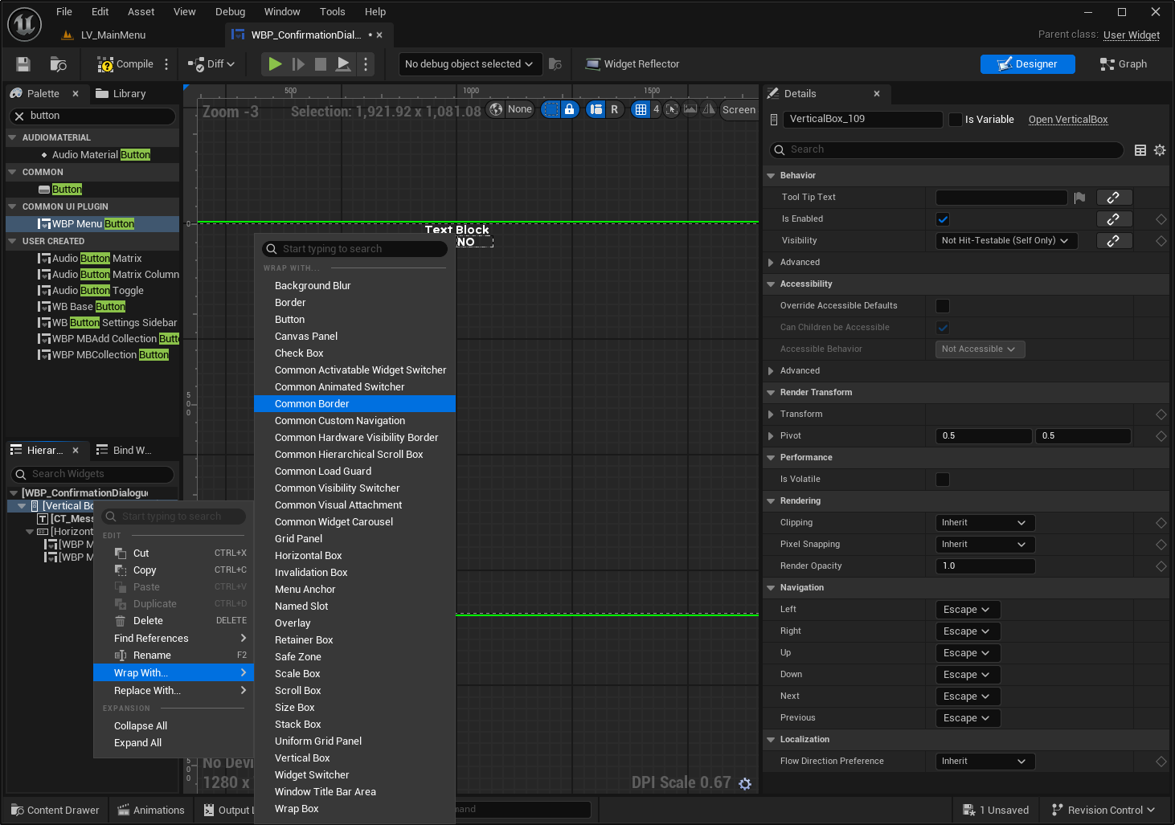
Task: Expand the Transform property section
Action: [x=771, y=415]
